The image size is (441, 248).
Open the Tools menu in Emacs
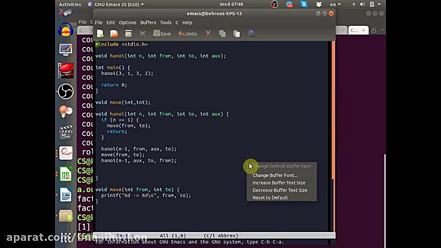point(166,23)
